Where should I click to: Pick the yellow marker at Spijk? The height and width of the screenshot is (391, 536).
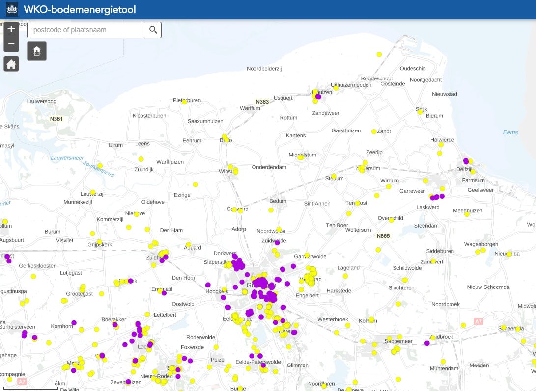420,112
